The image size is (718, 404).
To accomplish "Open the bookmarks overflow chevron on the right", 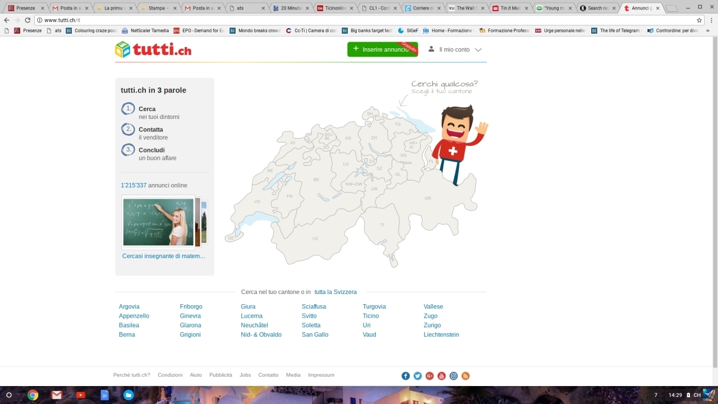I will [x=708, y=30].
